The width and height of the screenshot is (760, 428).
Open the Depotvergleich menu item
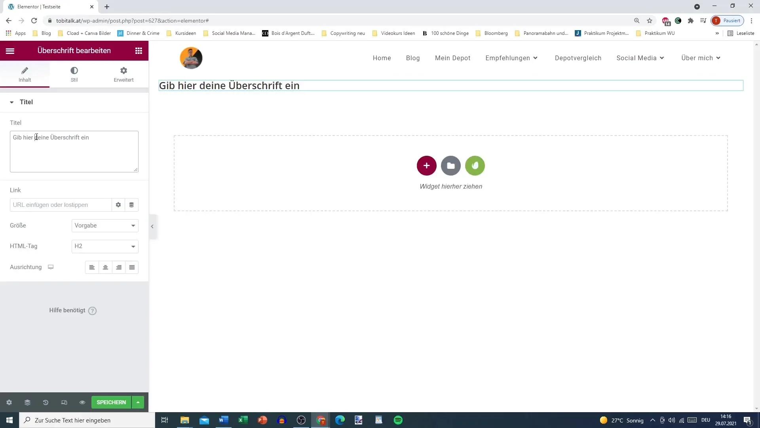(x=578, y=58)
